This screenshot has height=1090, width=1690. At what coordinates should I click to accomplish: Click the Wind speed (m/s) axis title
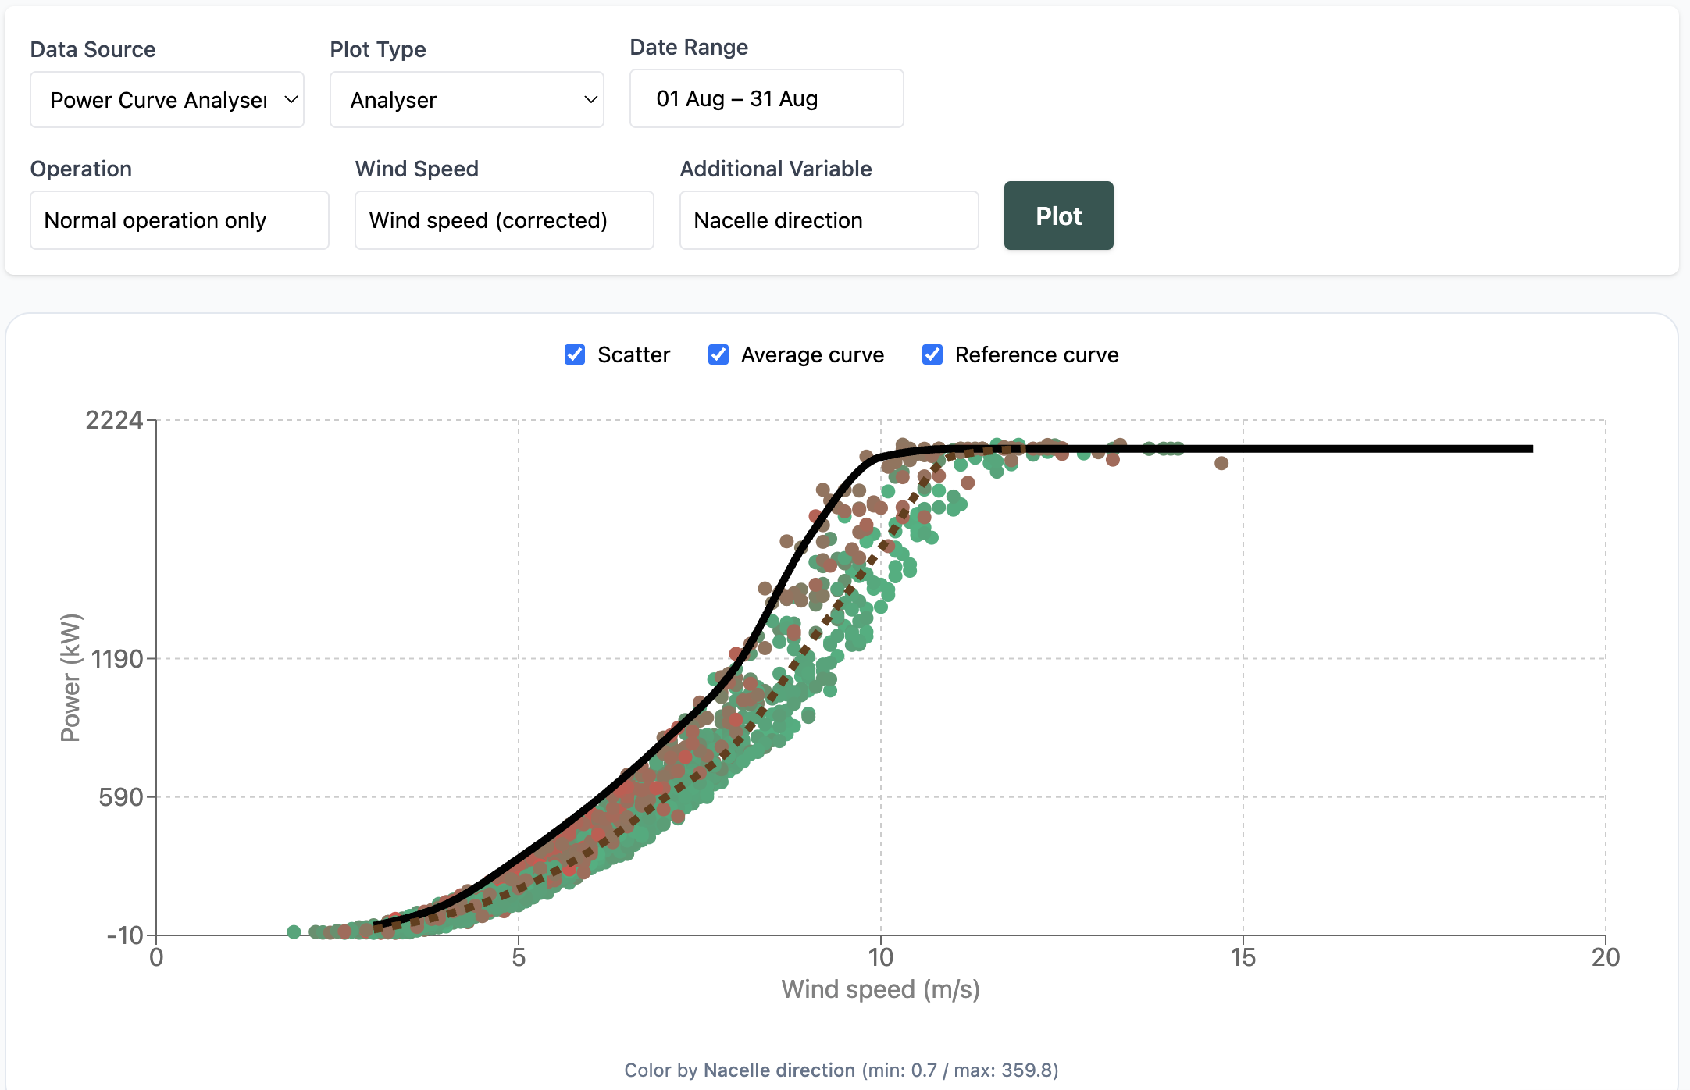[x=880, y=989]
